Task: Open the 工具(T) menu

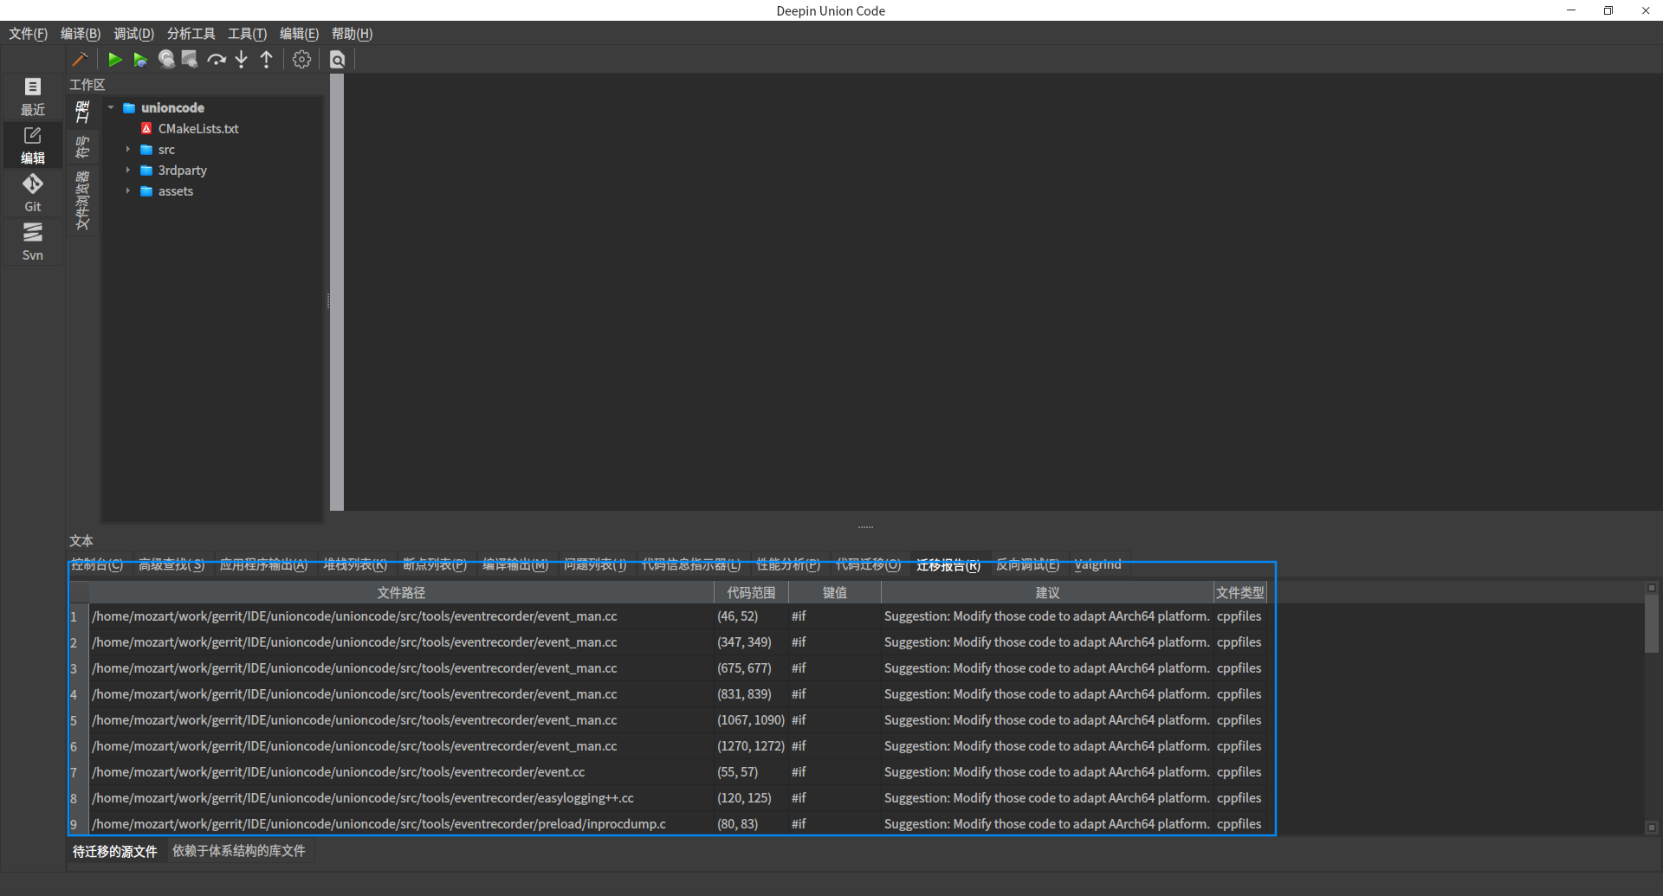Action: [247, 34]
